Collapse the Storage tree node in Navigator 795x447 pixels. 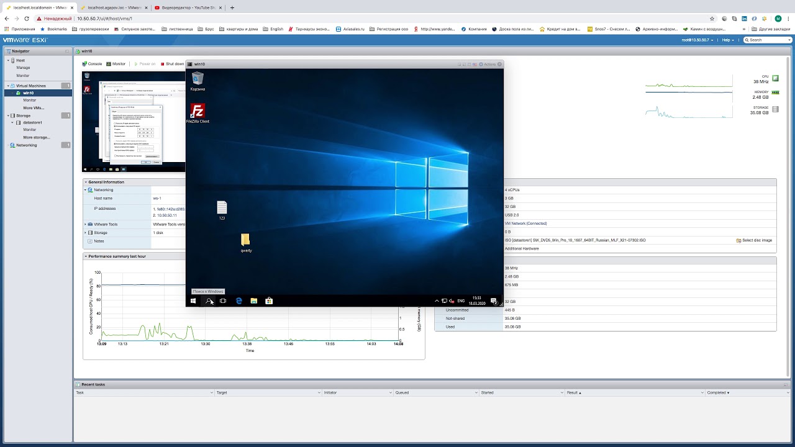point(9,115)
